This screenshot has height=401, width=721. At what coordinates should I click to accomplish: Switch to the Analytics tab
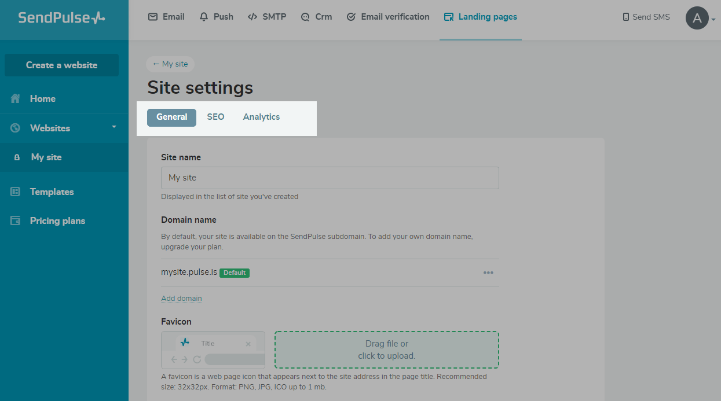click(261, 117)
